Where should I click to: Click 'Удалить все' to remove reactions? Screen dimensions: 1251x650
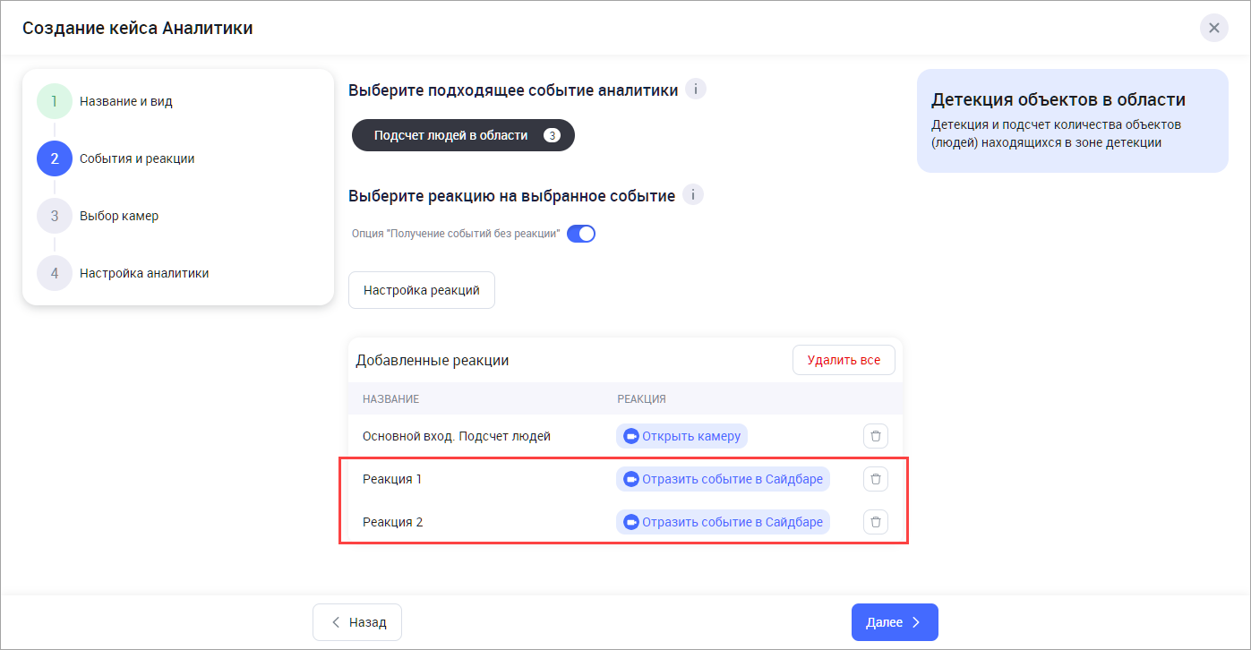pyautogui.click(x=843, y=360)
